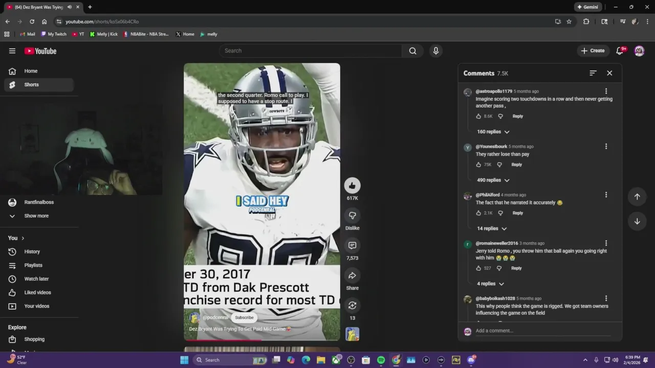655x368 pixels.
Task: Expand 490 replies
Action: point(493,180)
